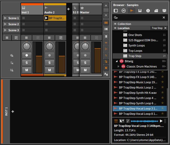Viewport: 170px width, 145px height.
Task: Select BP TrapStep Synth Hit 4.wav
Action: (x=140, y=93)
